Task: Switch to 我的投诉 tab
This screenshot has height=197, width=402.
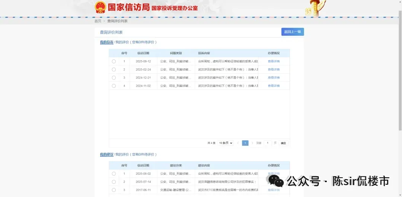Action: (107, 42)
